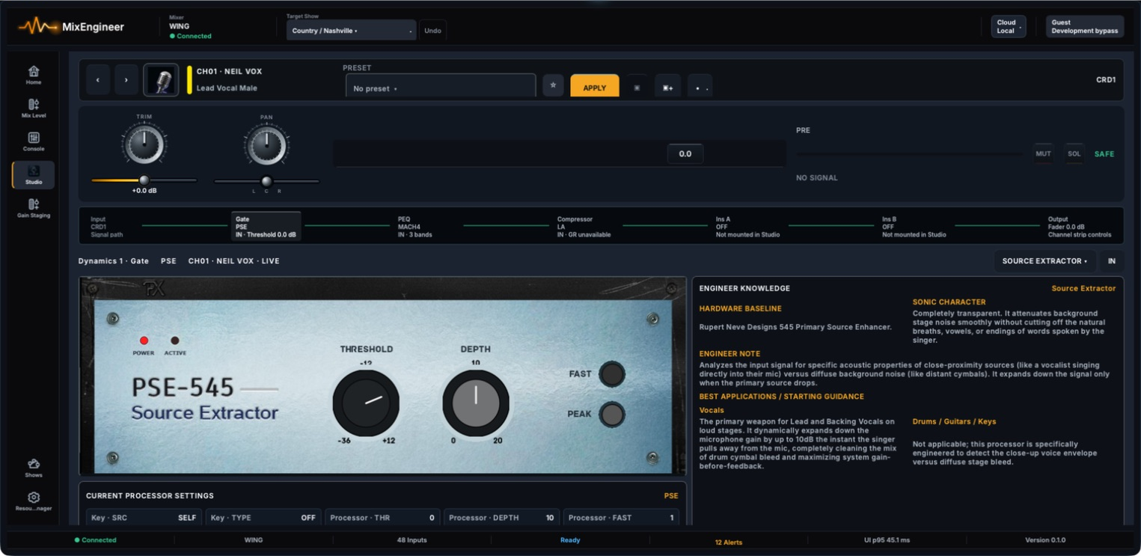Select the Output Fader signal path stage
The width and height of the screenshot is (1141, 556).
click(1080, 227)
